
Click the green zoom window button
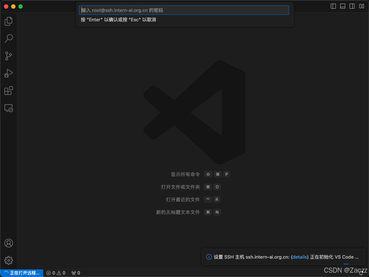[x=21, y=6]
